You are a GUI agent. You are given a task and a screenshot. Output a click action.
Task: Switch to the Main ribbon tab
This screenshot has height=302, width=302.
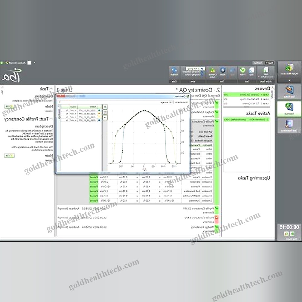[270, 63]
